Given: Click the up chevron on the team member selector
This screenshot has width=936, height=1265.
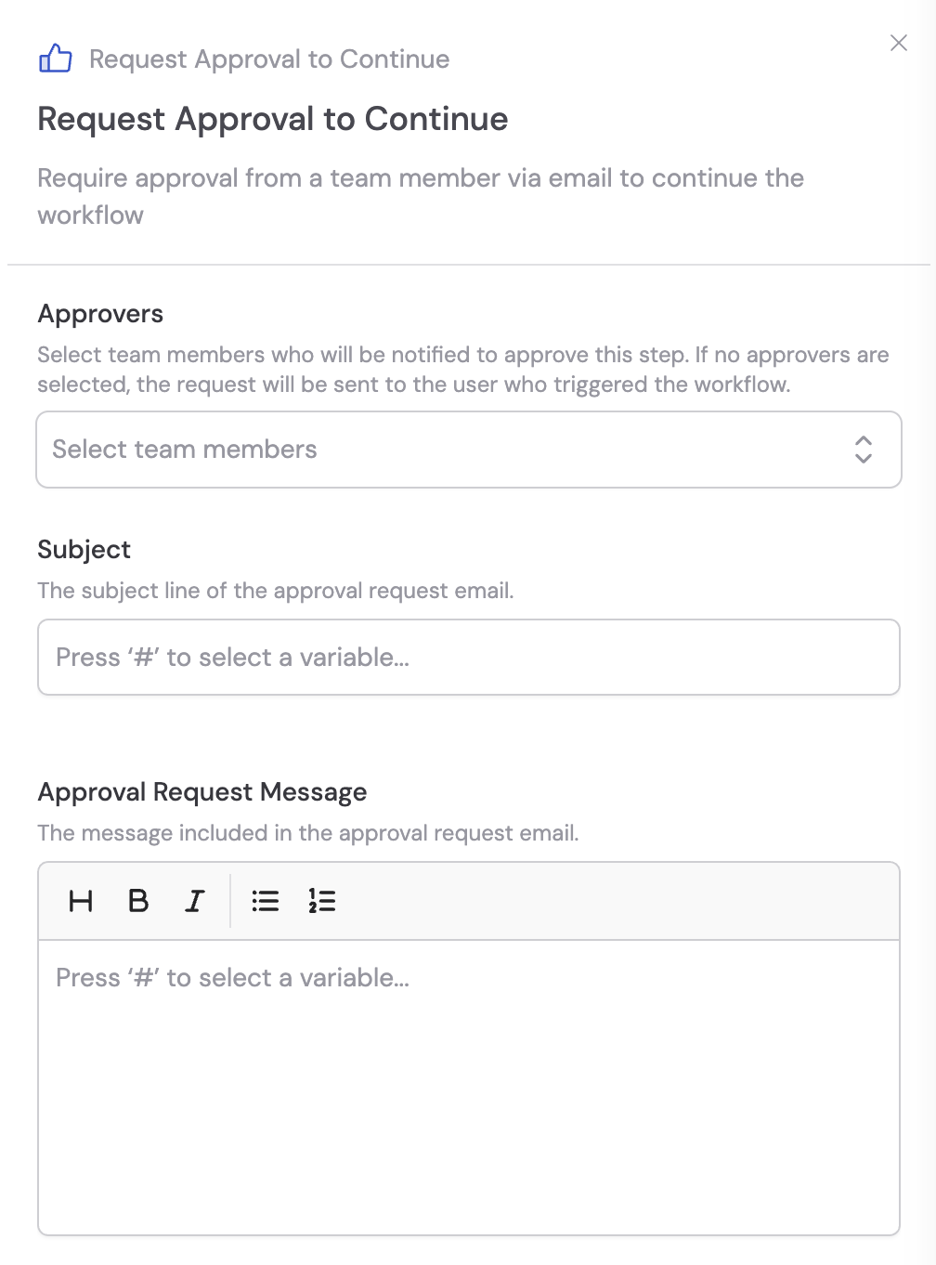Looking at the screenshot, I should [864, 441].
